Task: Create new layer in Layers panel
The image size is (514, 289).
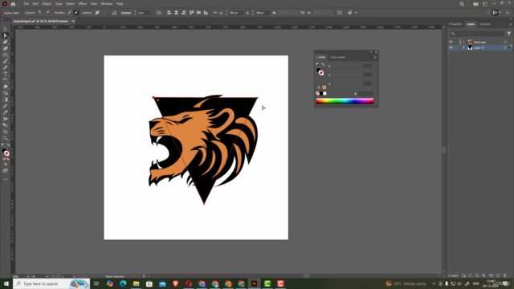Action: pos(498,275)
